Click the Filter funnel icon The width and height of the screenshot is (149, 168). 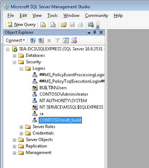tap(57, 41)
